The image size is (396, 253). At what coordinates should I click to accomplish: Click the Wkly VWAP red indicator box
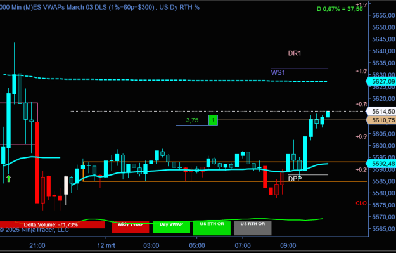tap(131, 228)
